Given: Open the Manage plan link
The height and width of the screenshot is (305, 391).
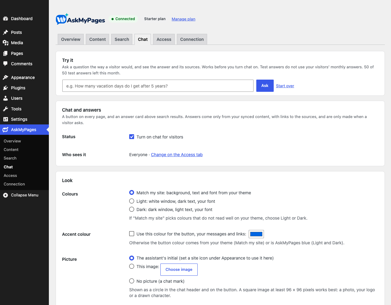Looking at the screenshot, I should pyautogui.click(x=184, y=19).
